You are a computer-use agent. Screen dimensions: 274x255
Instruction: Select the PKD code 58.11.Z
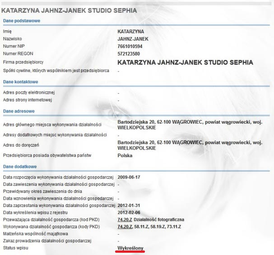(x=141, y=227)
